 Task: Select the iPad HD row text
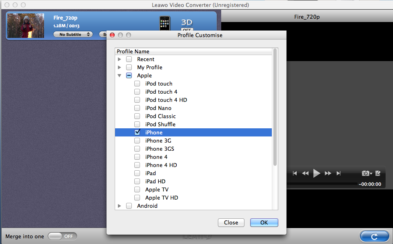(x=155, y=181)
